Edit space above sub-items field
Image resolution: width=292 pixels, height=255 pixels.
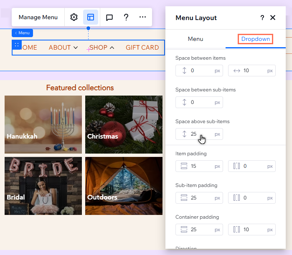coord(199,134)
